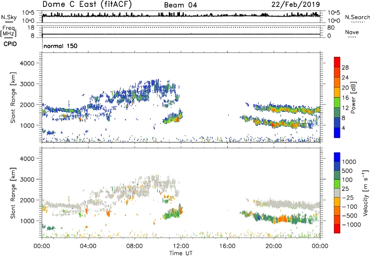Click the 'N.Search' legend label
Viewport: 370px width, 256px height.
(358, 17)
